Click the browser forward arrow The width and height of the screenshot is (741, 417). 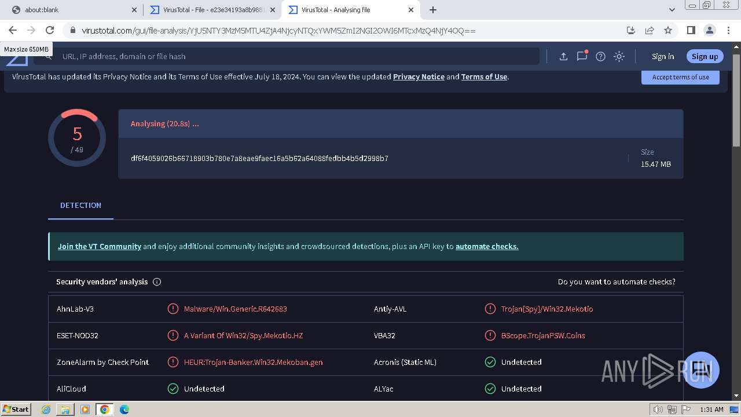coord(31,30)
